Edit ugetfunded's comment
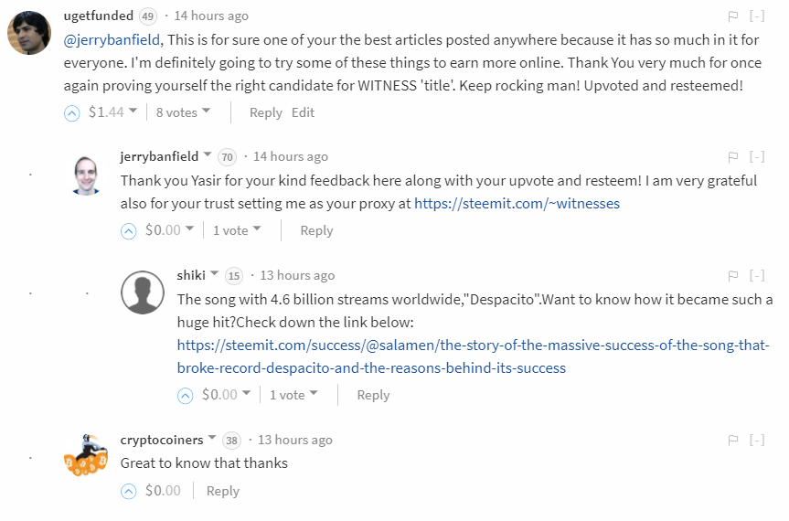The height and width of the screenshot is (521, 789). 303,112
